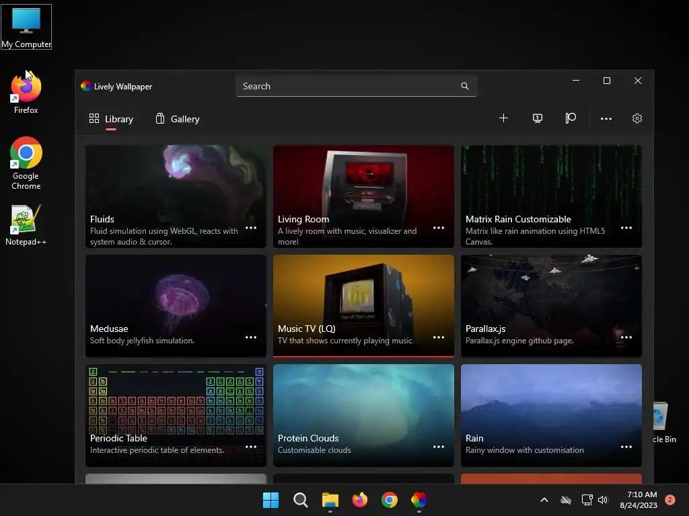Open Medusae wallpaper options menu

click(251, 337)
